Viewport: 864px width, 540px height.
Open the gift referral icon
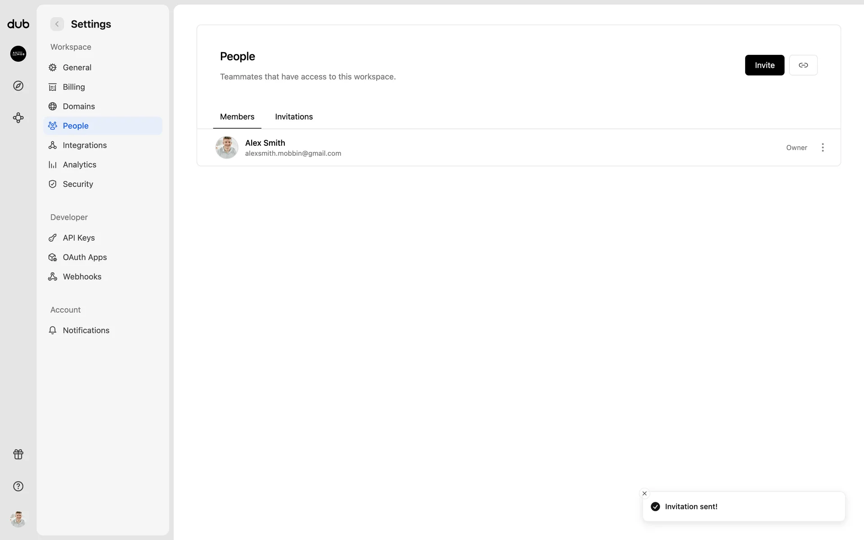[x=18, y=454]
